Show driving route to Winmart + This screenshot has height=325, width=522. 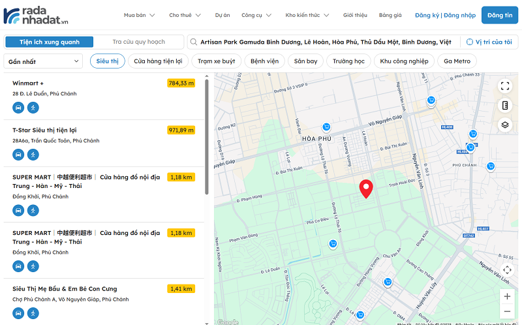[x=18, y=107]
